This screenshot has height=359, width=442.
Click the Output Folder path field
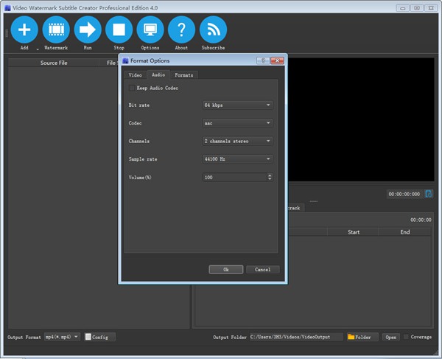point(296,337)
